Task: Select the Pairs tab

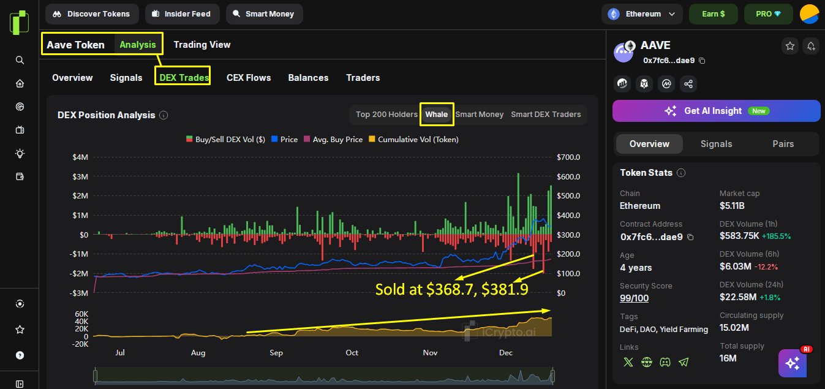Action: coord(783,144)
